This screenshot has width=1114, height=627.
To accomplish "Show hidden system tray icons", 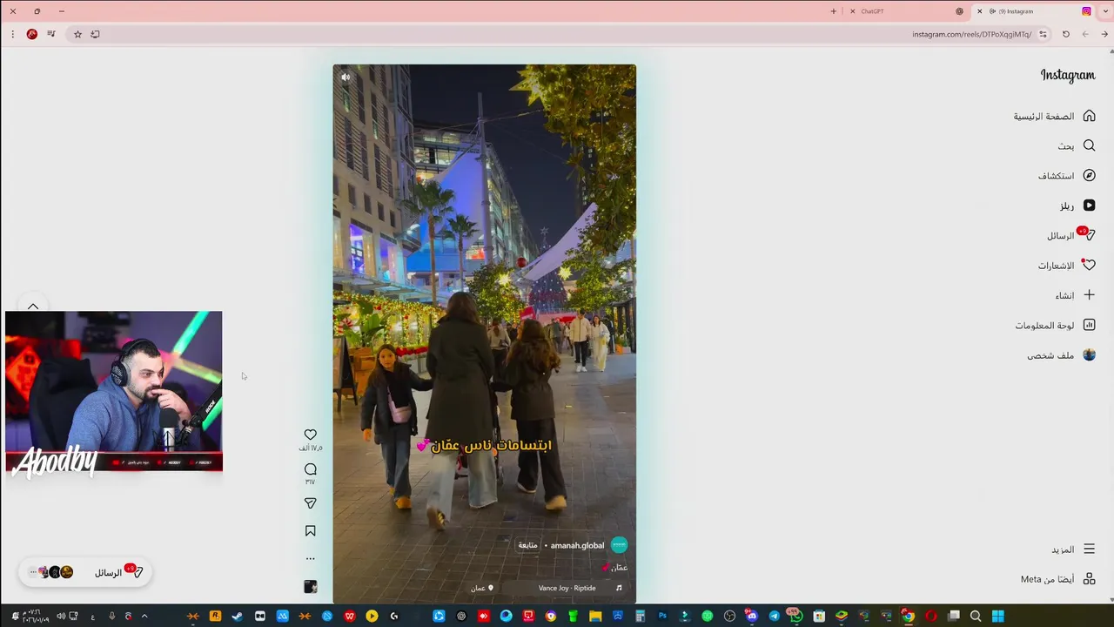I will coord(144,617).
